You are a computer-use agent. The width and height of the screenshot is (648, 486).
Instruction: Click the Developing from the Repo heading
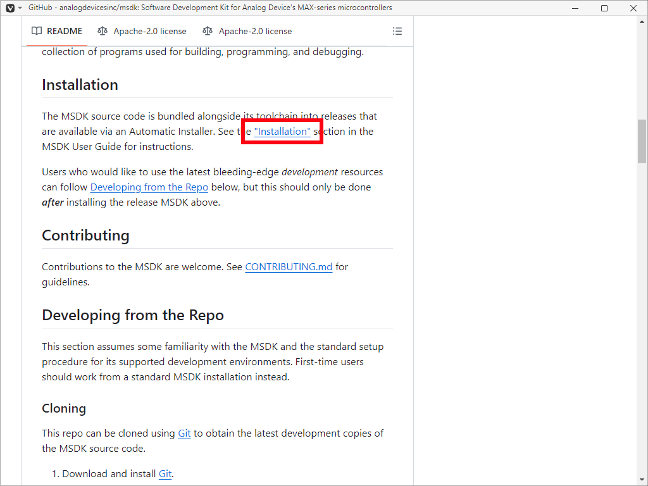133,315
